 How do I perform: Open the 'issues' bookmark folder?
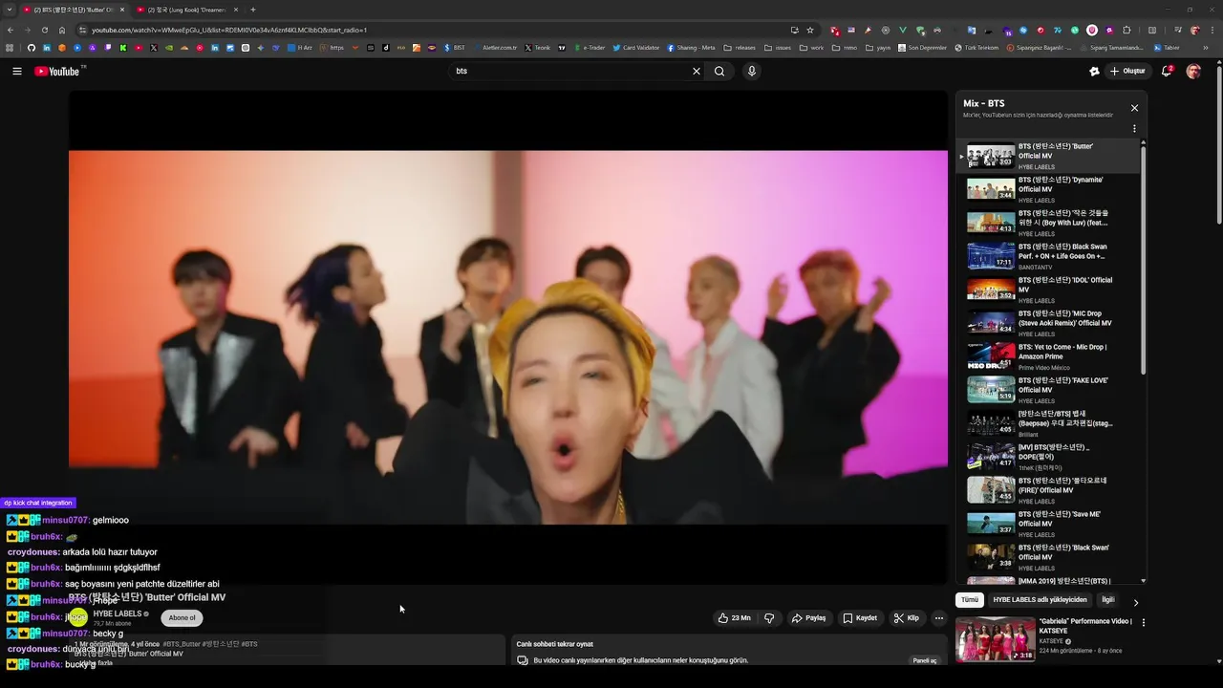[778, 48]
